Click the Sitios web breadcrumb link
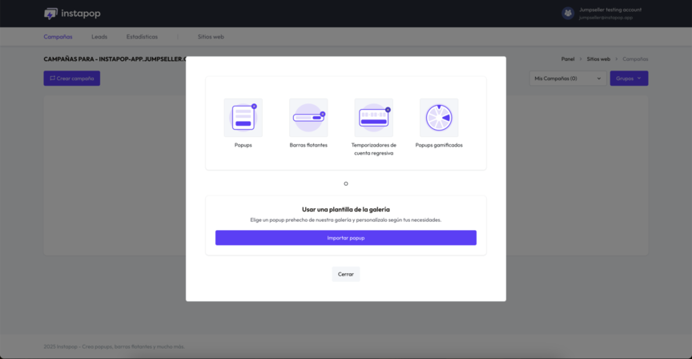Image resolution: width=692 pixels, height=359 pixels. 598,58
